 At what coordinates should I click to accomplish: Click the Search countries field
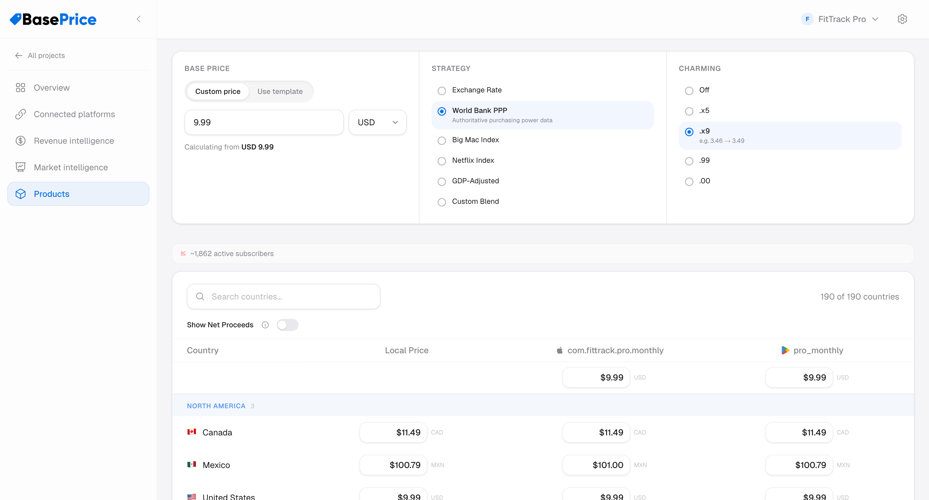pyautogui.click(x=283, y=296)
